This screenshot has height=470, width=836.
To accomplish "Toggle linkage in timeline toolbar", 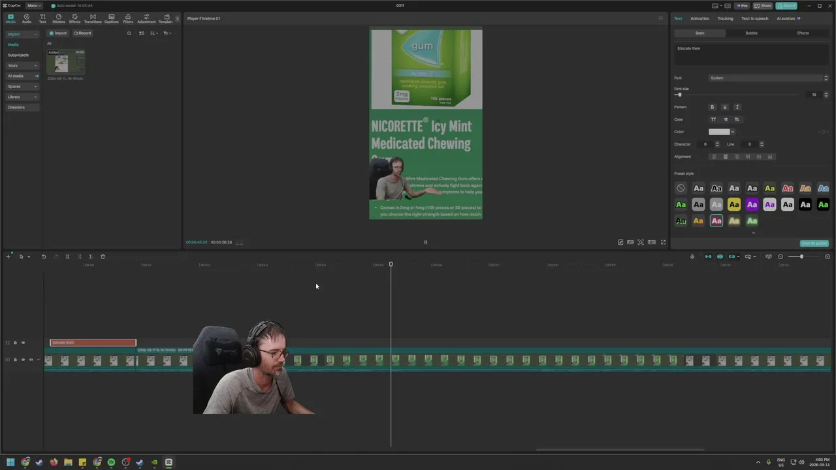I will click(732, 257).
